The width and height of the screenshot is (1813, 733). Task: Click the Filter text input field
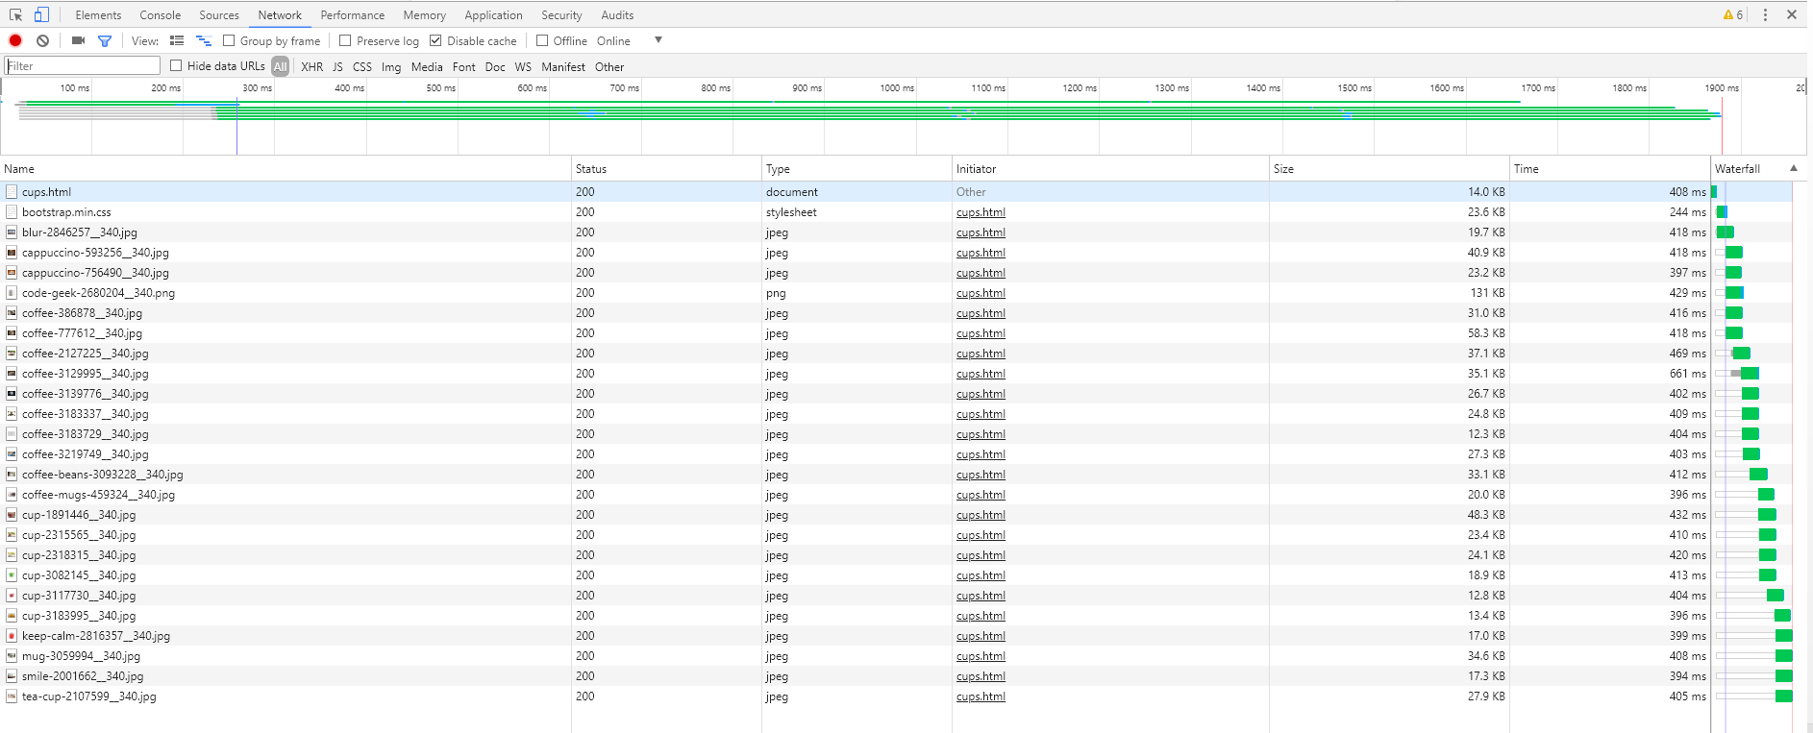click(x=83, y=65)
